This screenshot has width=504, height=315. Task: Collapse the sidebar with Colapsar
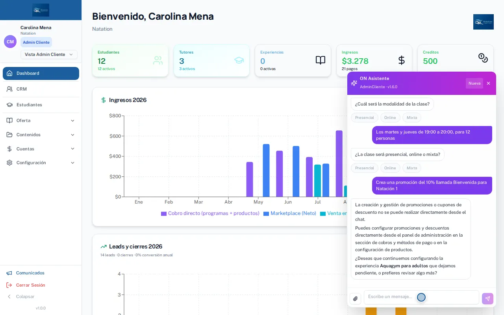20,296
